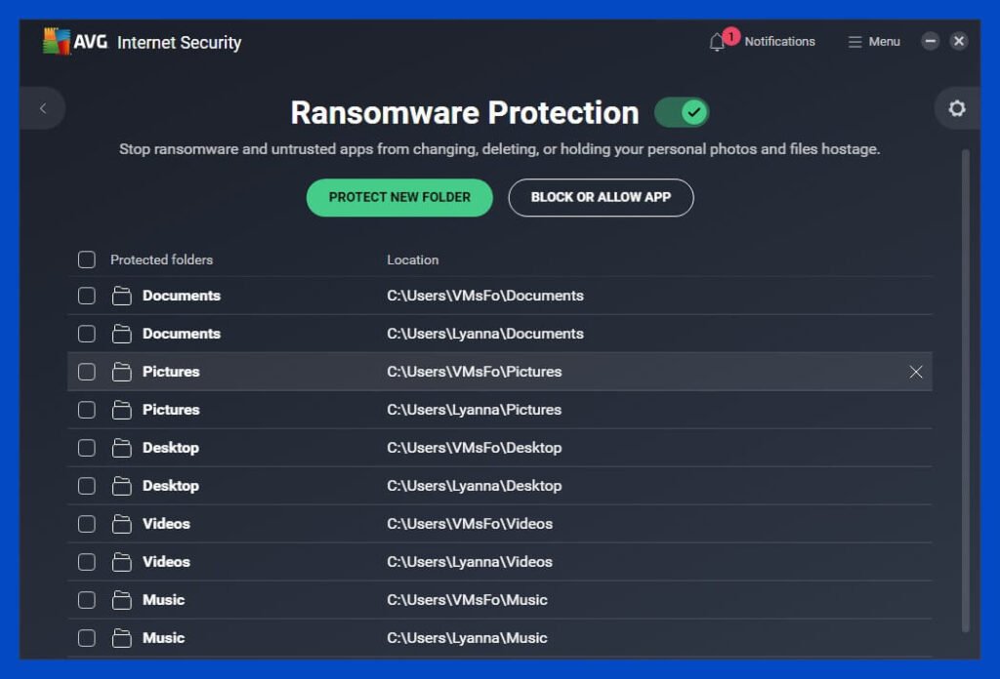Check the Lyanna Pictures folder checkbox
This screenshot has width=1000, height=679.
click(x=87, y=410)
